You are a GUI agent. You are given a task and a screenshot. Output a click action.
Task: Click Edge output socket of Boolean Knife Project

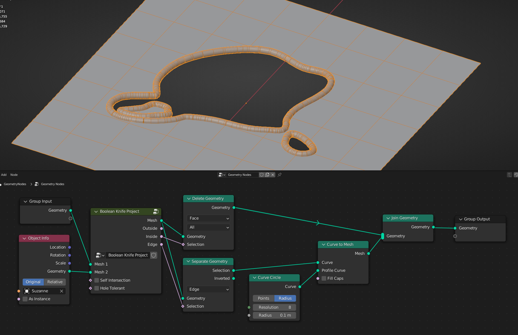click(x=162, y=244)
